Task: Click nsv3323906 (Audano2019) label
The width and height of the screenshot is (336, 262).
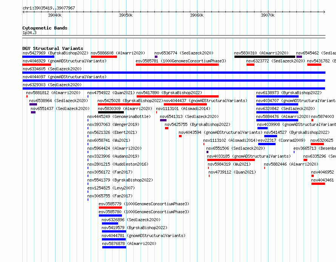Action: point(113,156)
